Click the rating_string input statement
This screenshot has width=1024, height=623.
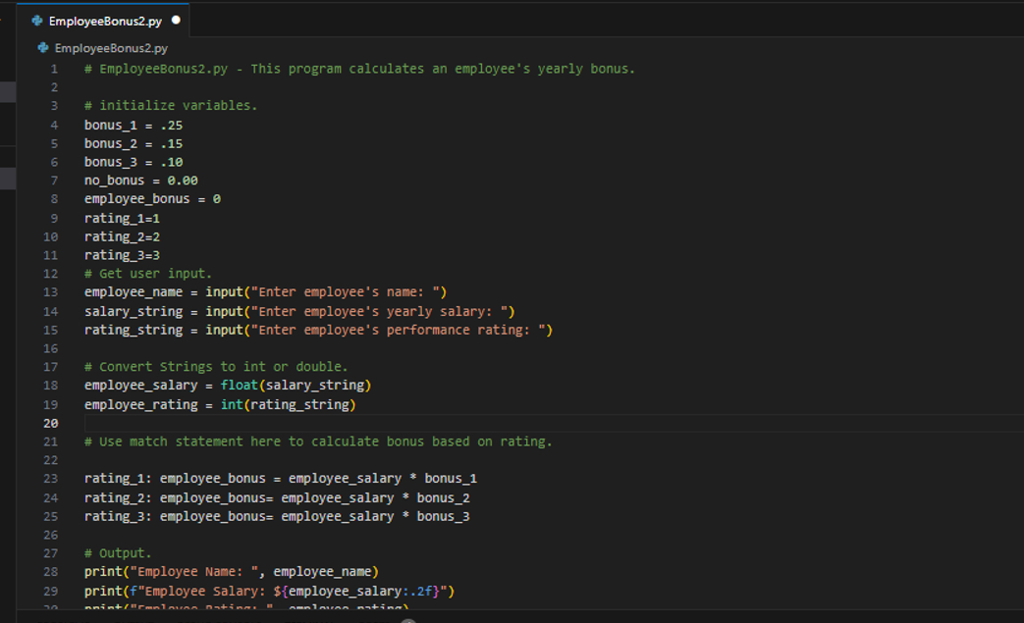318,330
